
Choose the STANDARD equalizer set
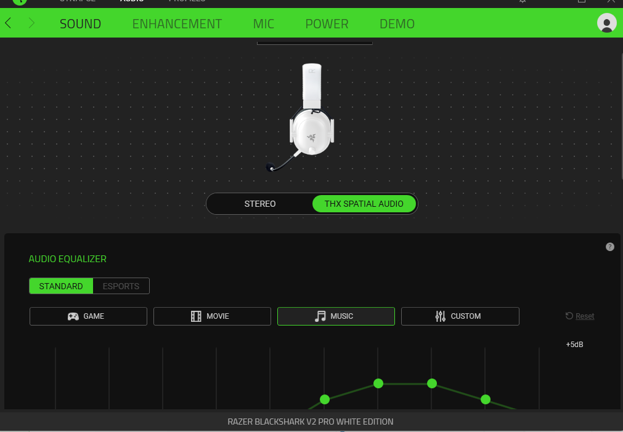click(x=61, y=286)
